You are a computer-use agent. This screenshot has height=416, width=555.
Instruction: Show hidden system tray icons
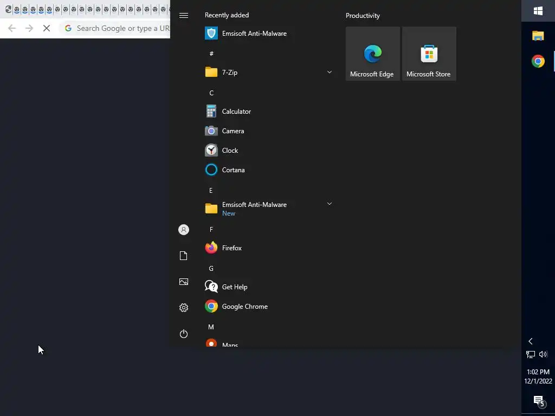[x=530, y=341]
